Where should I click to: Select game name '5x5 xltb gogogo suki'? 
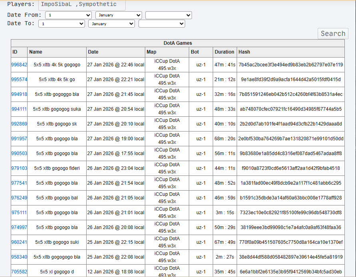57,242
